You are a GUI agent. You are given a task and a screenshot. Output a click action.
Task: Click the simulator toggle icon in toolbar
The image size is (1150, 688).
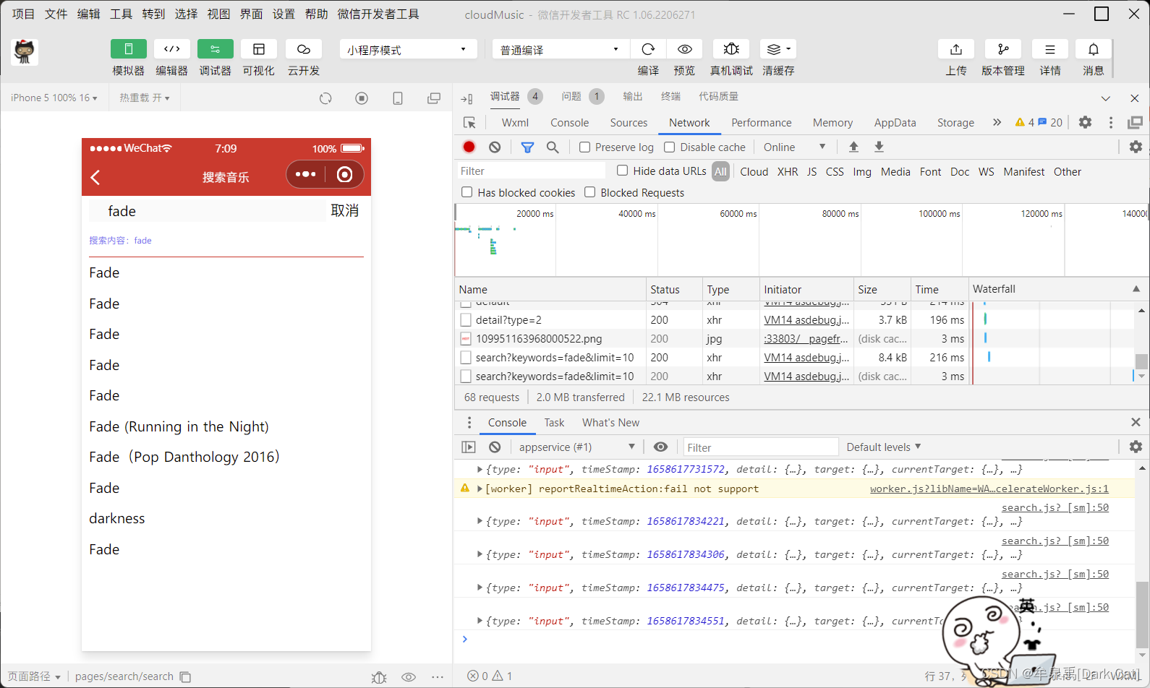pyautogui.click(x=128, y=49)
